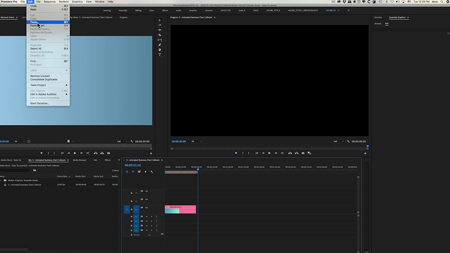Switch to the Graphics workspace tab
The width and height of the screenshot is (450, 253).
point(193,10)
